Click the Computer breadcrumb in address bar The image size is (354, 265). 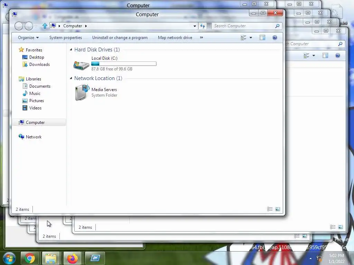pyautogui.click(x=73, y=26)
